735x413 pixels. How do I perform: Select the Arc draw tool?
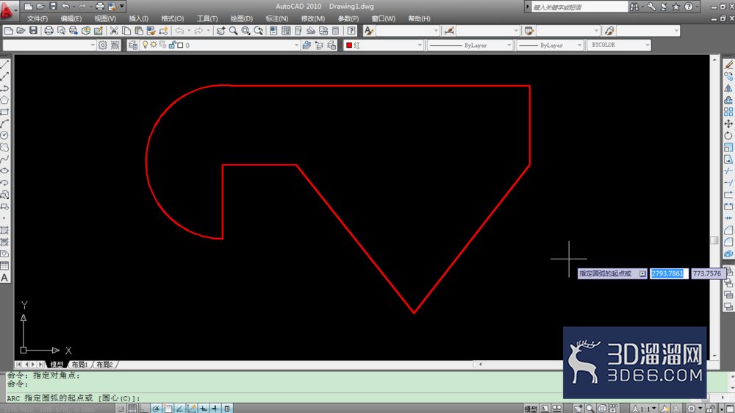pyautogui.click(x=4, y=123)
